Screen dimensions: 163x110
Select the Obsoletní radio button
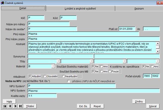pos(45,76)
